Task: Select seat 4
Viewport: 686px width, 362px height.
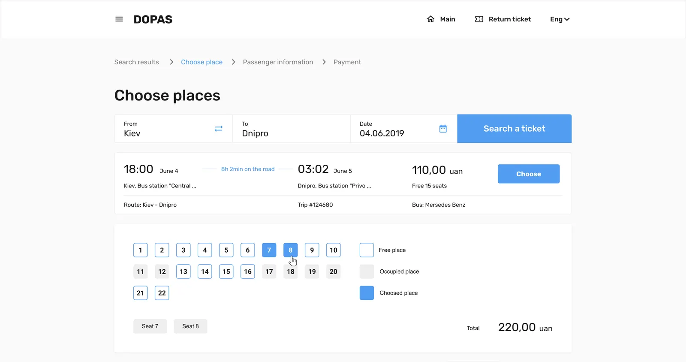Action: tap(205, 250)
